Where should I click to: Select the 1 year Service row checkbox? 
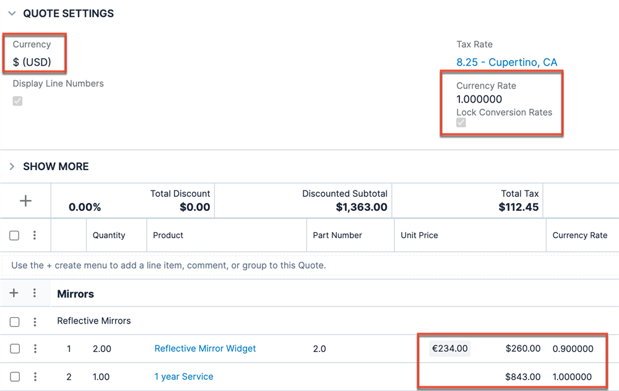pyautogui.click(x=14, y=377)
